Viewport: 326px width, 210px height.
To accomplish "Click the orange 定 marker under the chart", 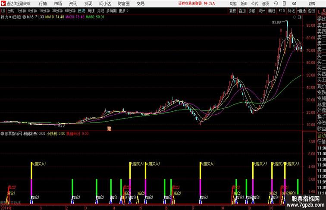I will click(x=109, y=129).
